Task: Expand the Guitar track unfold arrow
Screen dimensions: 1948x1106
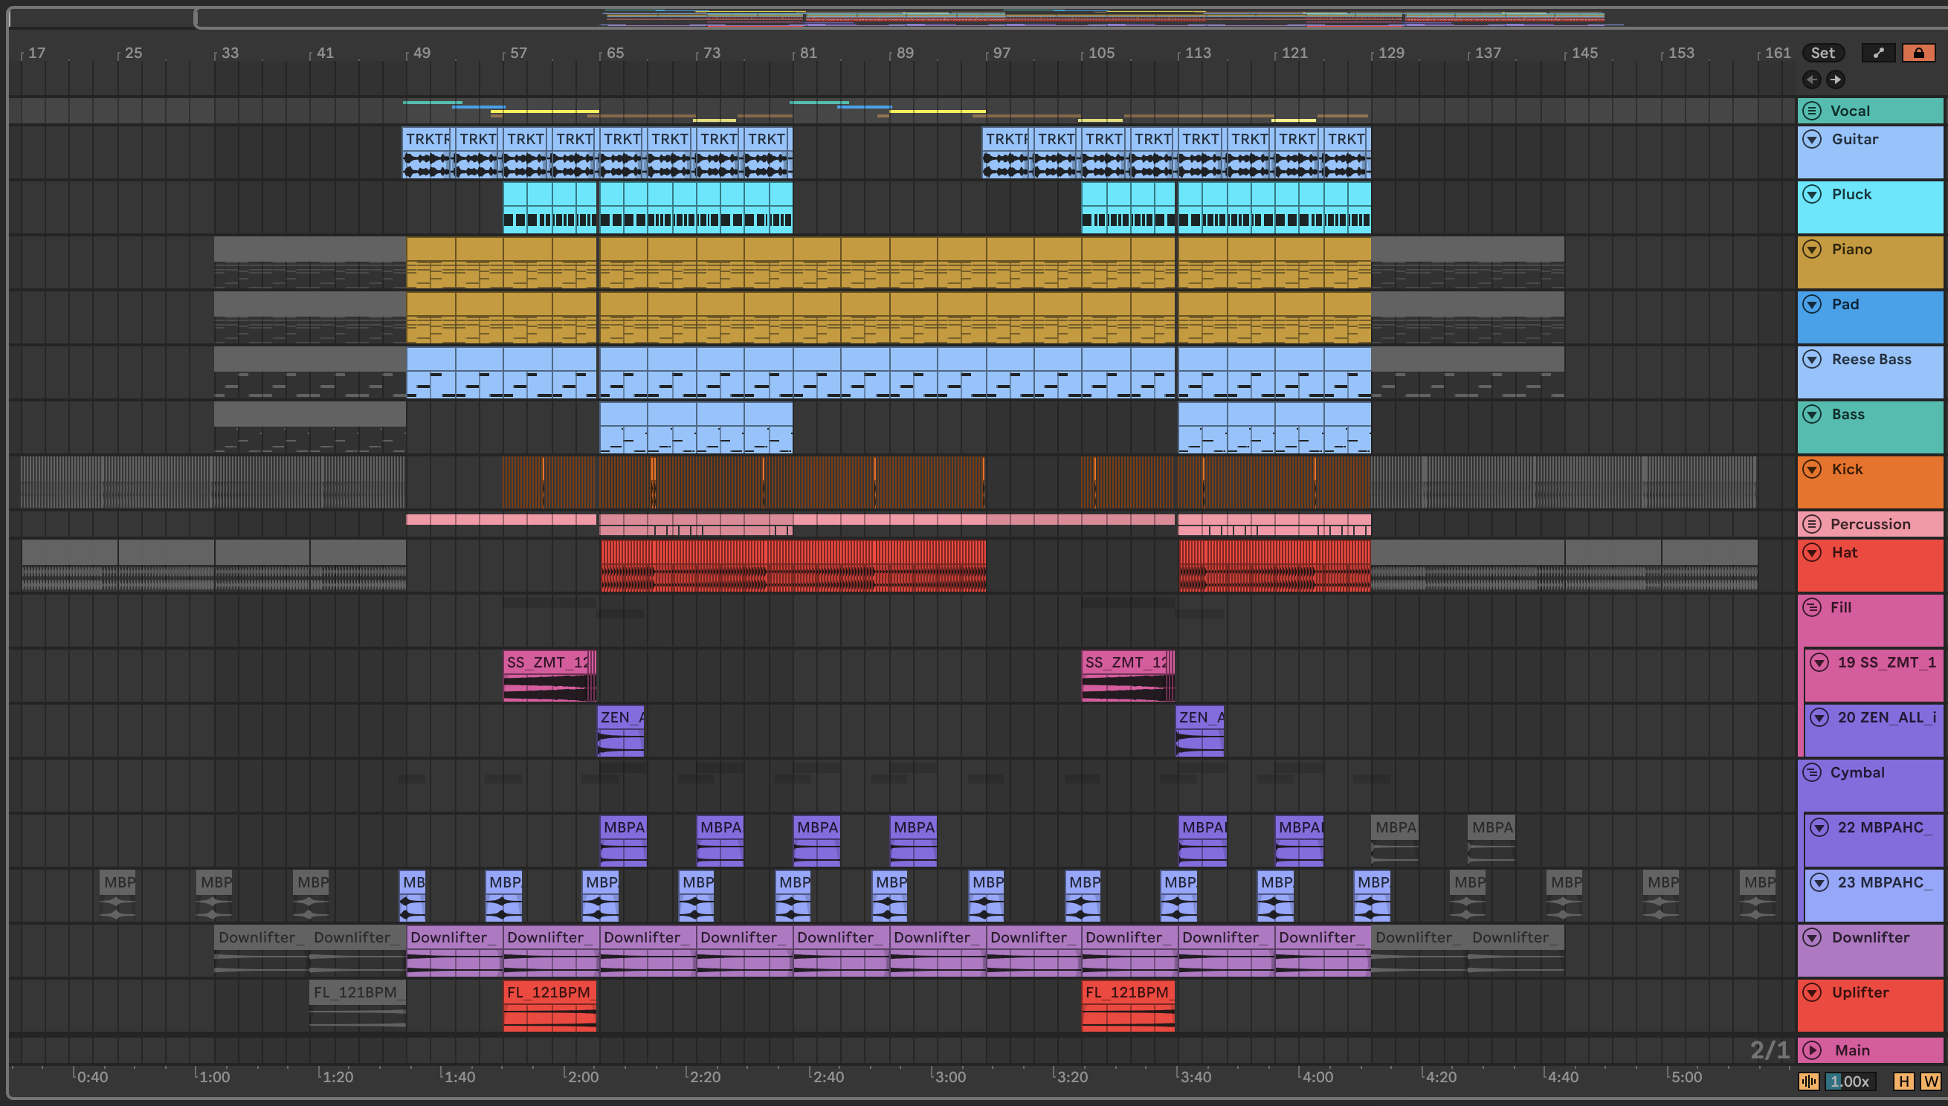Action: click(x=1812, y=139)
